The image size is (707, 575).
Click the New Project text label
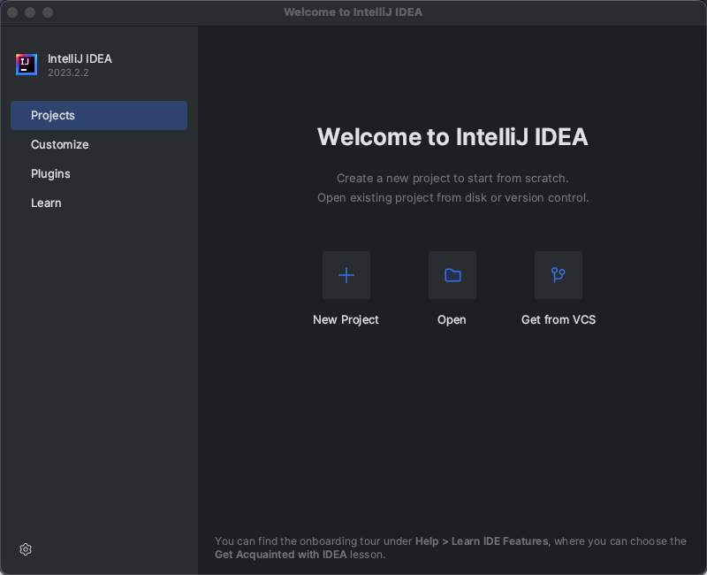346,320
